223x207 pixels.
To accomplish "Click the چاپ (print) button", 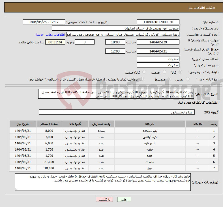I will pyautogui.click(x=124, y=199).
